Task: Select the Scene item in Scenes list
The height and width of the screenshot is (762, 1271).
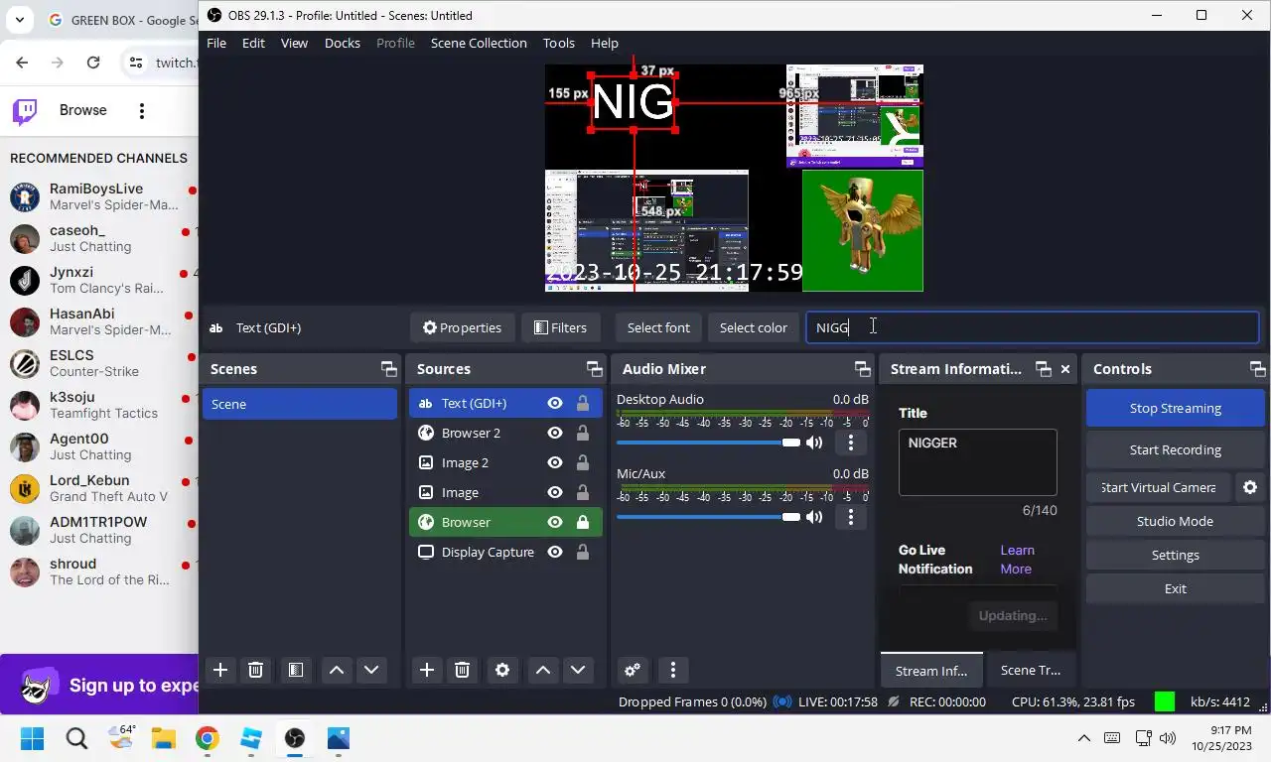Action: click(x=300, y=404)
